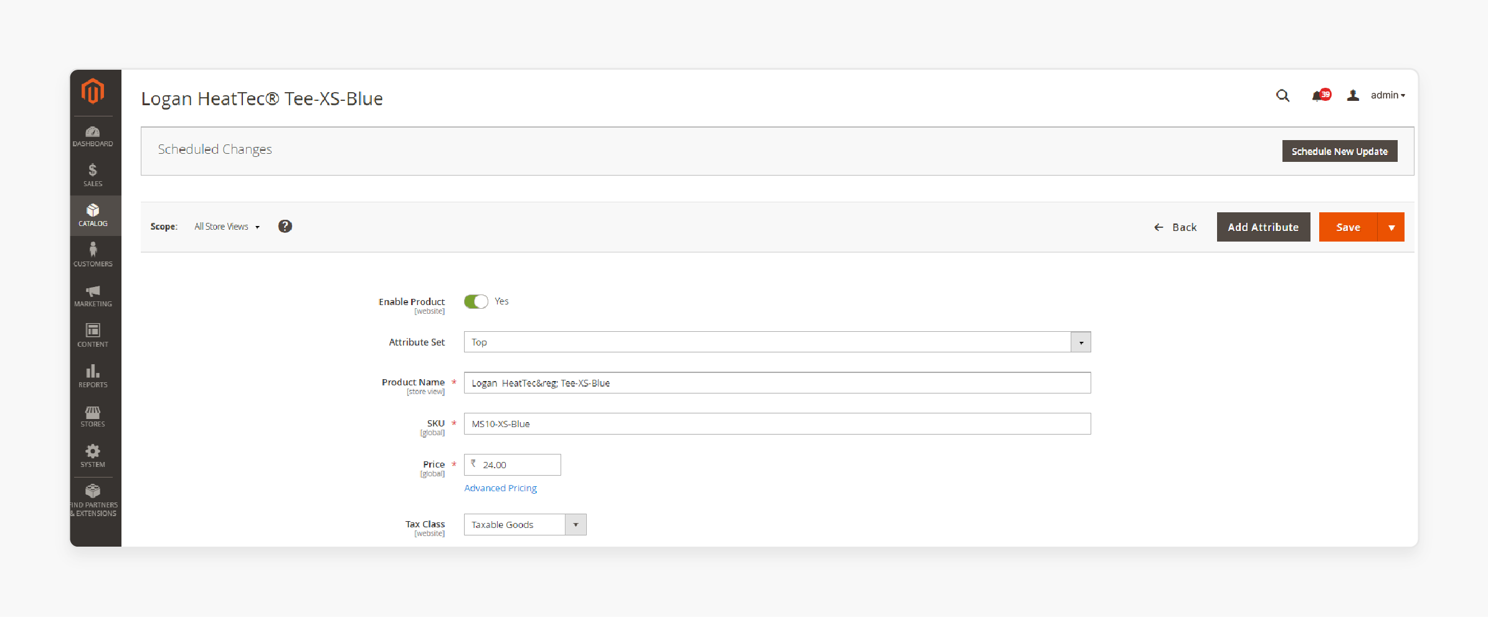Click the Scheduled Changes heading
Screen dimensions: 1488x617
215,149
